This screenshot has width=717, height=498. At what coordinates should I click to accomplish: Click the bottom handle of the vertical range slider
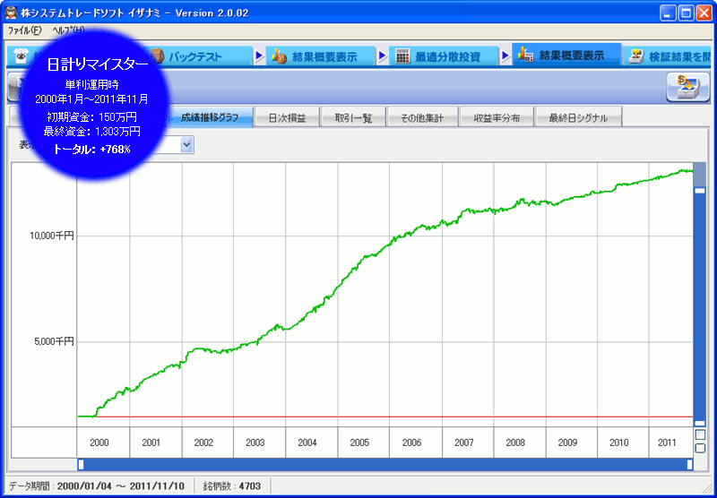click(700, 423)
